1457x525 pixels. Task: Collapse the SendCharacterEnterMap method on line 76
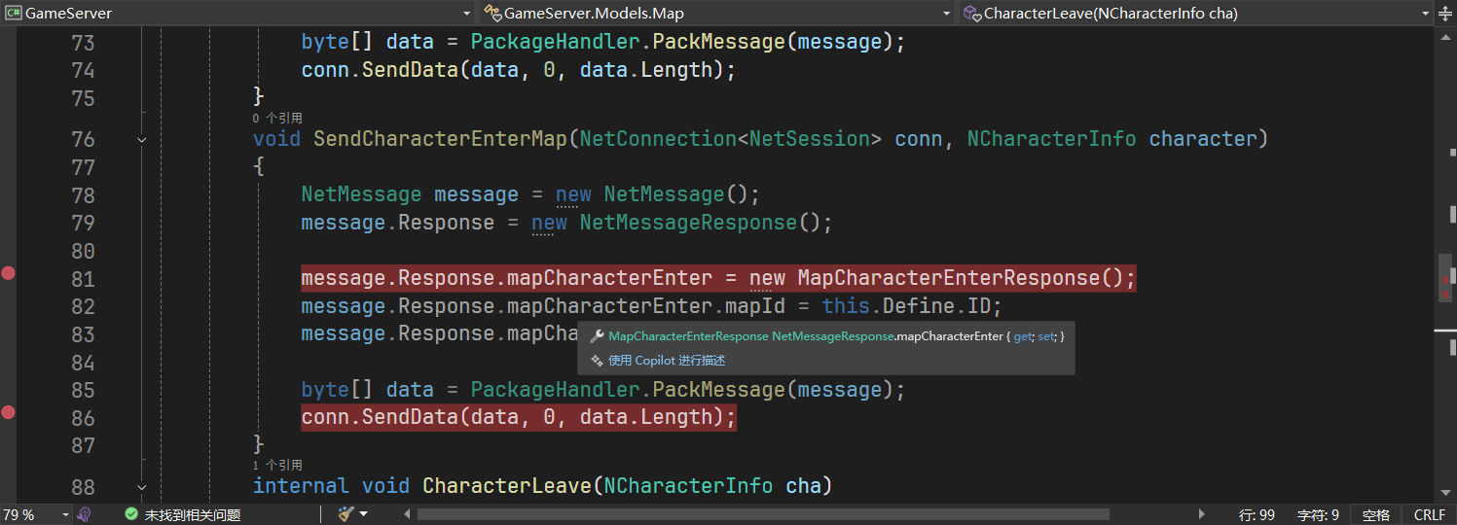pyautogui.click(x=142, y=139)
